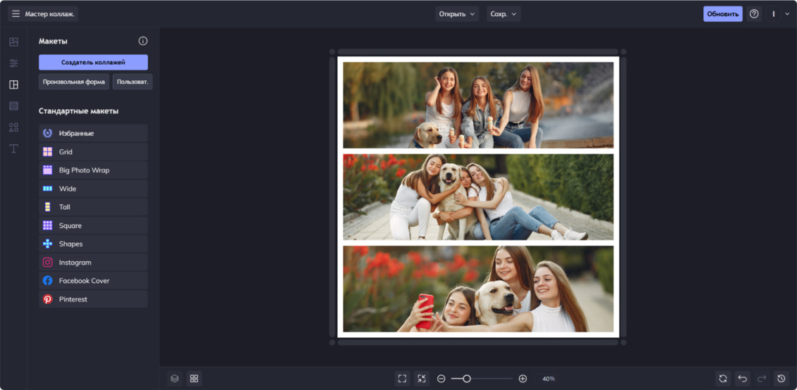Open the image manager sidebar icon
The width and height of the screenshot is (797, 390).
pos(13,42)
